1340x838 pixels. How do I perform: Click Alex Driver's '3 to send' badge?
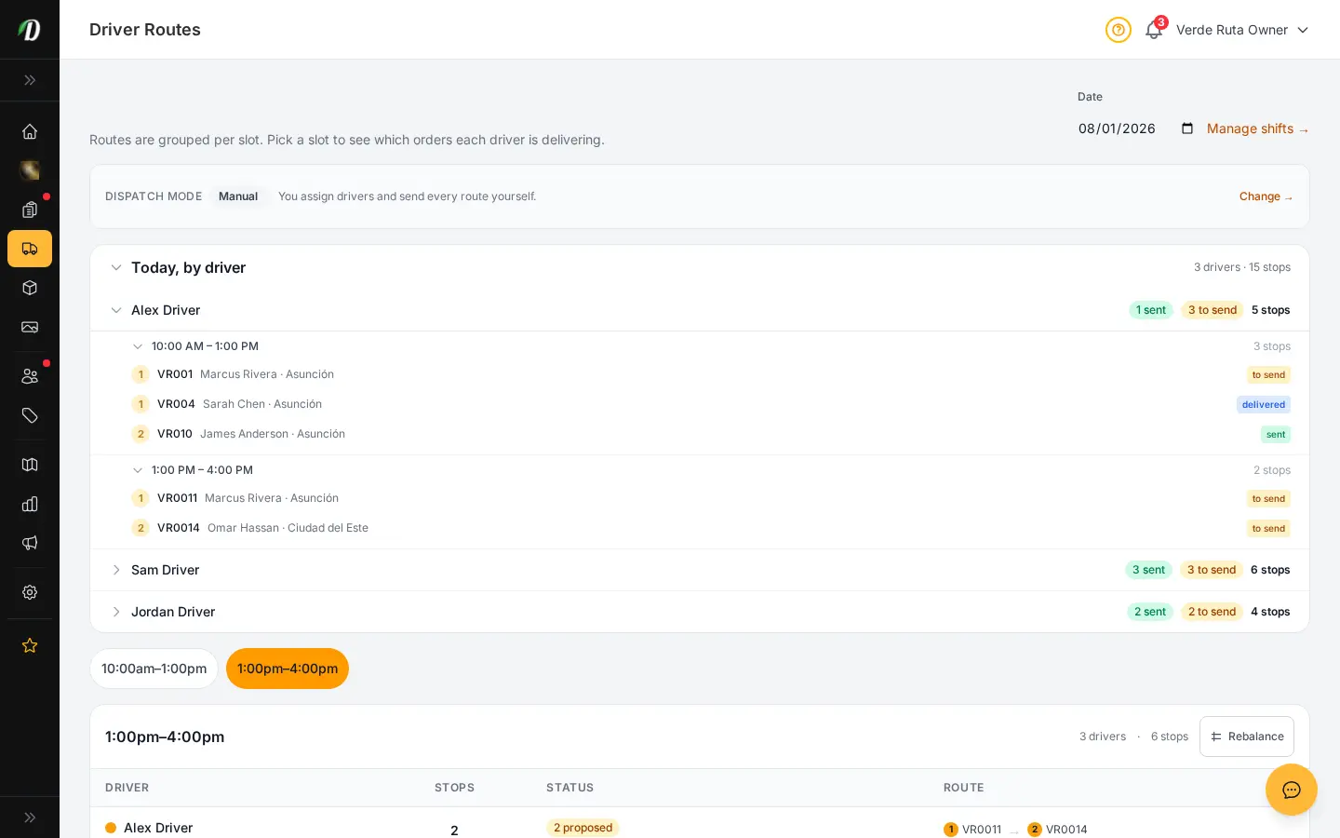pos(1213,310)
